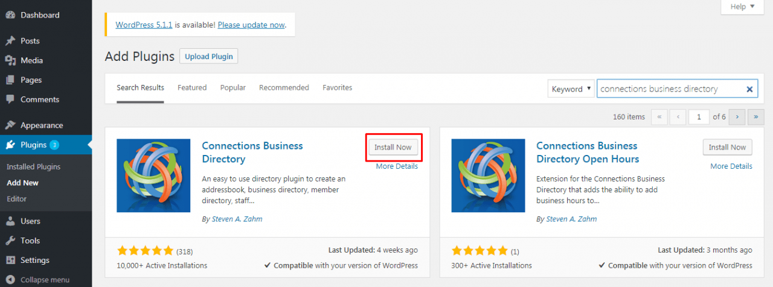Click Connections Business Directory plugin thumbnail
This screenshot has width=773, height=287.
click(153, 175)
